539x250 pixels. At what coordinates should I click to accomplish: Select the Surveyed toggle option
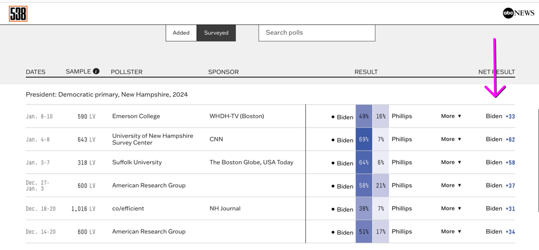click(x=216, y=33)
